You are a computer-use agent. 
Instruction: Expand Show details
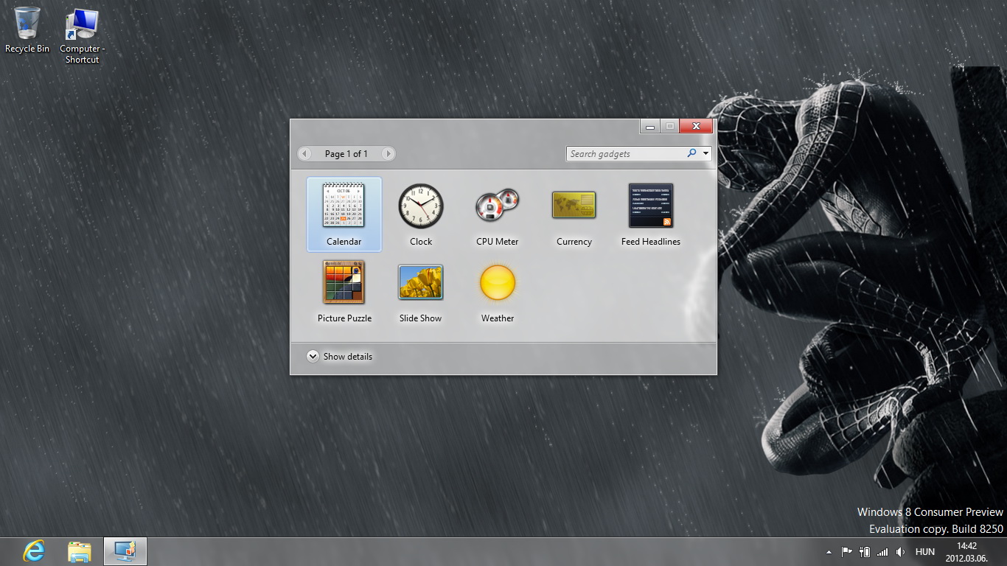coord(340,357)
